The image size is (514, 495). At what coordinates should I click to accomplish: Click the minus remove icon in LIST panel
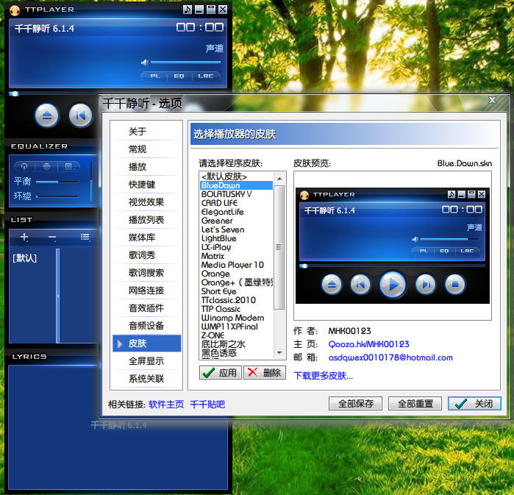tap(52, 237)
